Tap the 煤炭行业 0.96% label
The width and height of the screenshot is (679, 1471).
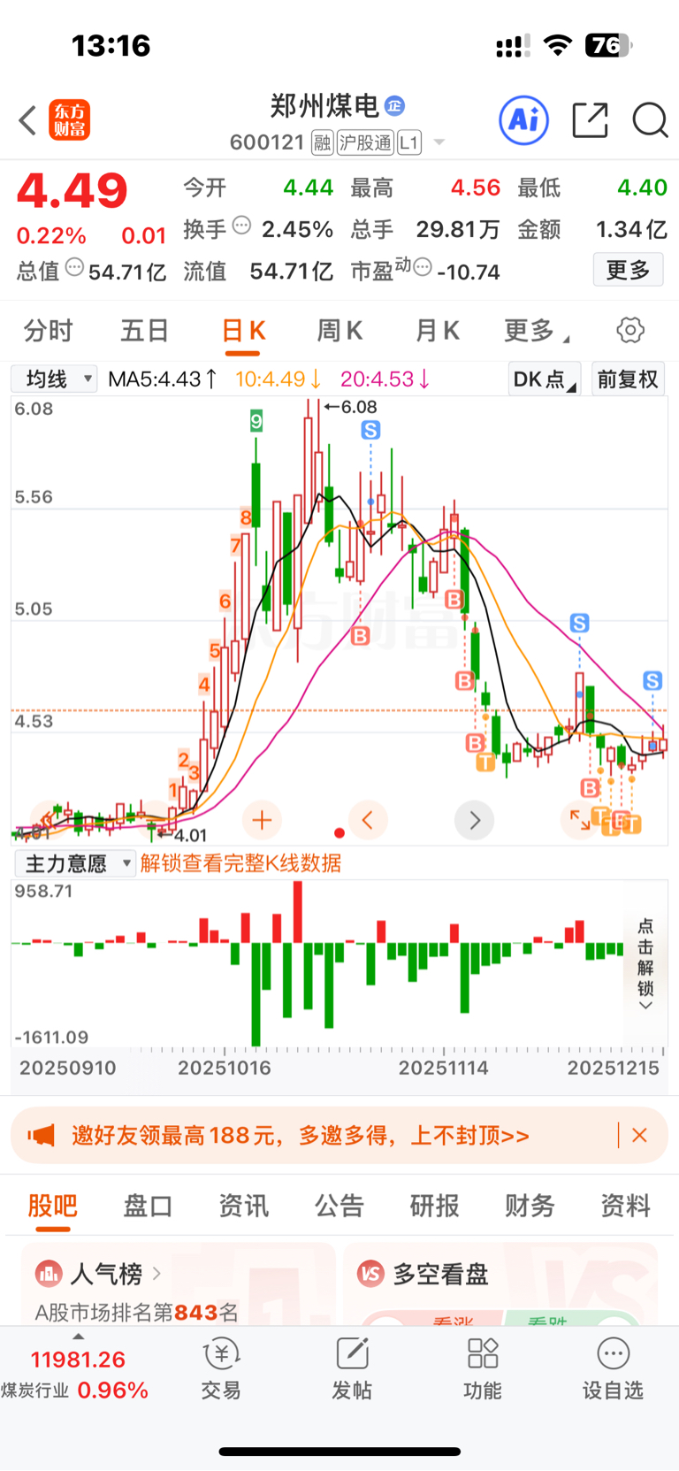coord(74,1391)
